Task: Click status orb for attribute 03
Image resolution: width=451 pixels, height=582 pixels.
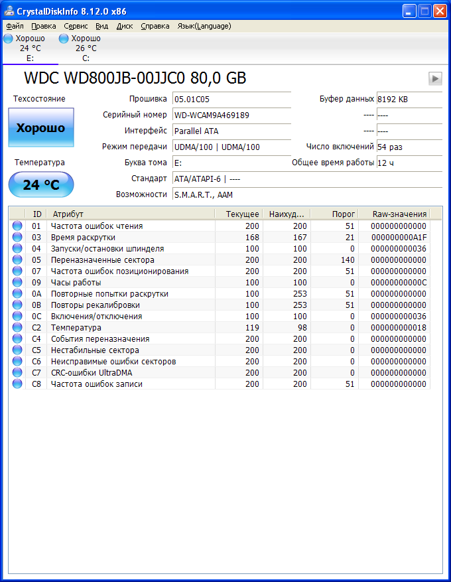Action: pos(17,237)
